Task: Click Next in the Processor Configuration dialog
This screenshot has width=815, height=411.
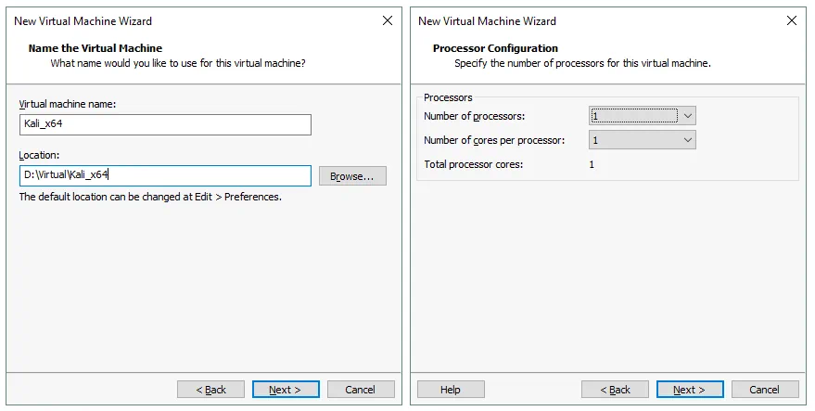Action: pos(690,390)
